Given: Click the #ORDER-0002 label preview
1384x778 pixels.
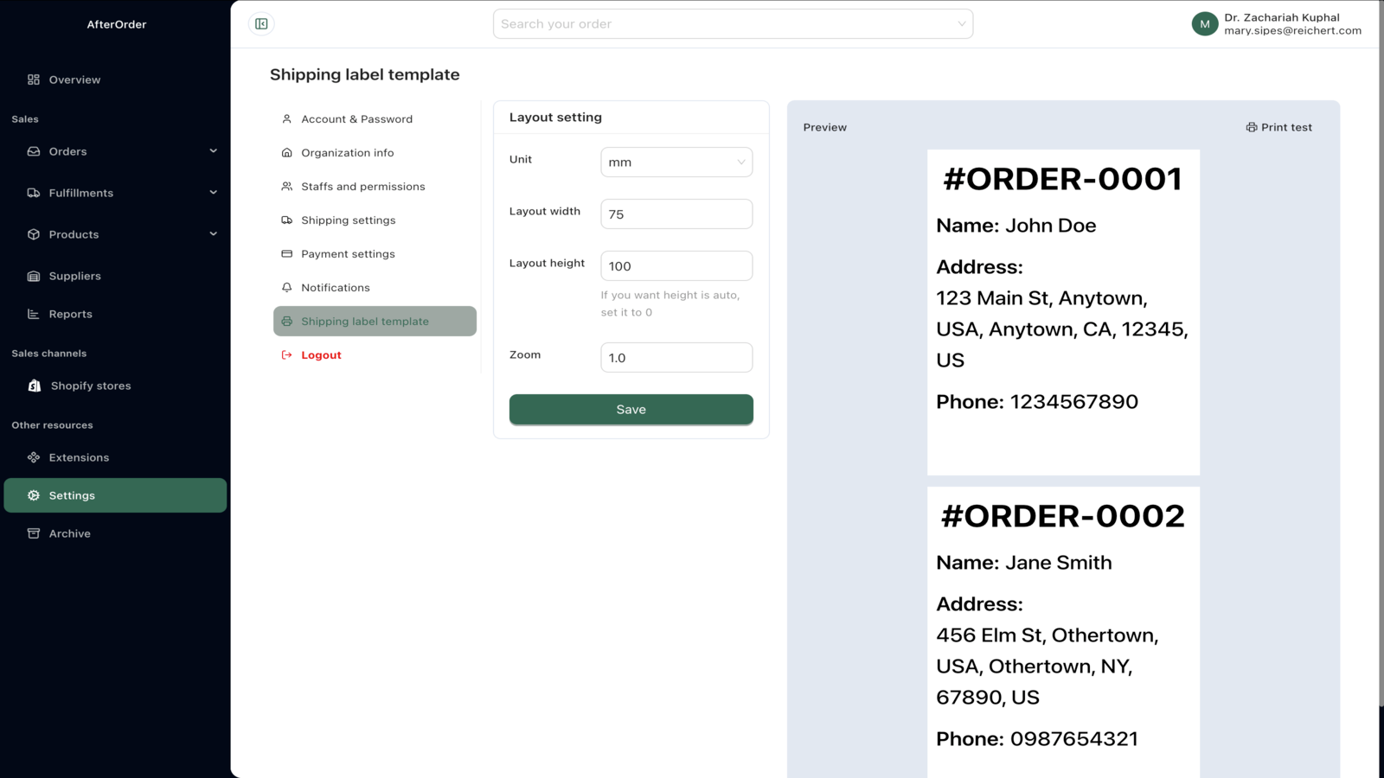Looking at the screenshot, I should click(1063, 632).
